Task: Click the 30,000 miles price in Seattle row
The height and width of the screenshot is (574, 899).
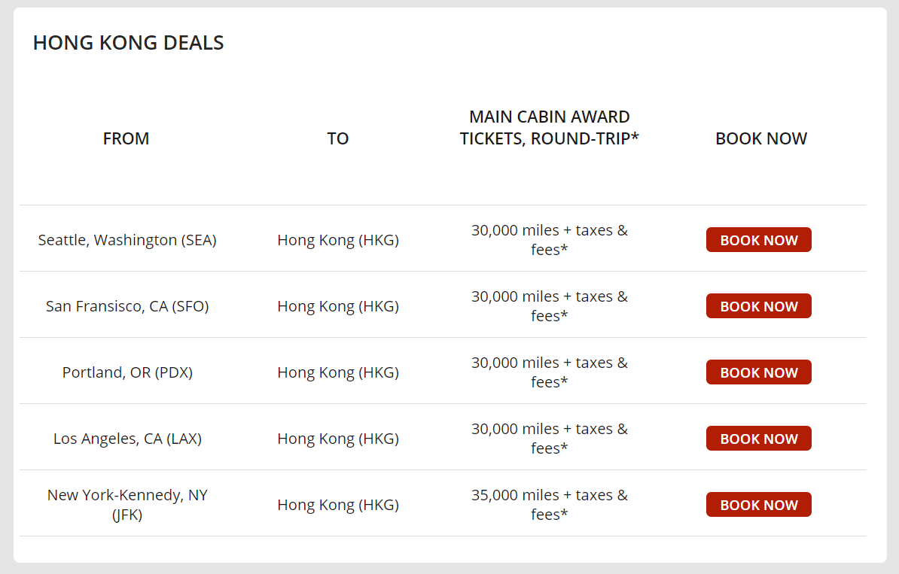Action: tap(549, 231)
